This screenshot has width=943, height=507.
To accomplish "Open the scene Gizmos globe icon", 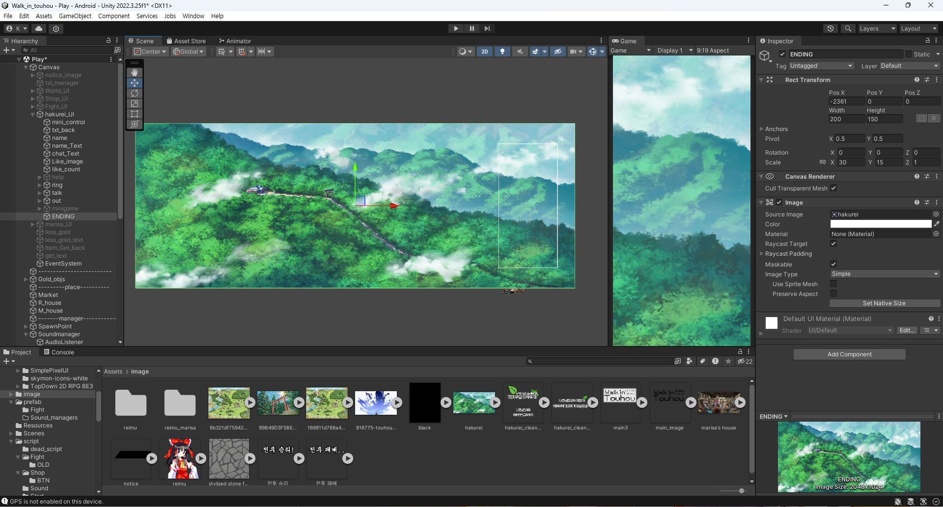I will [593, 52].
